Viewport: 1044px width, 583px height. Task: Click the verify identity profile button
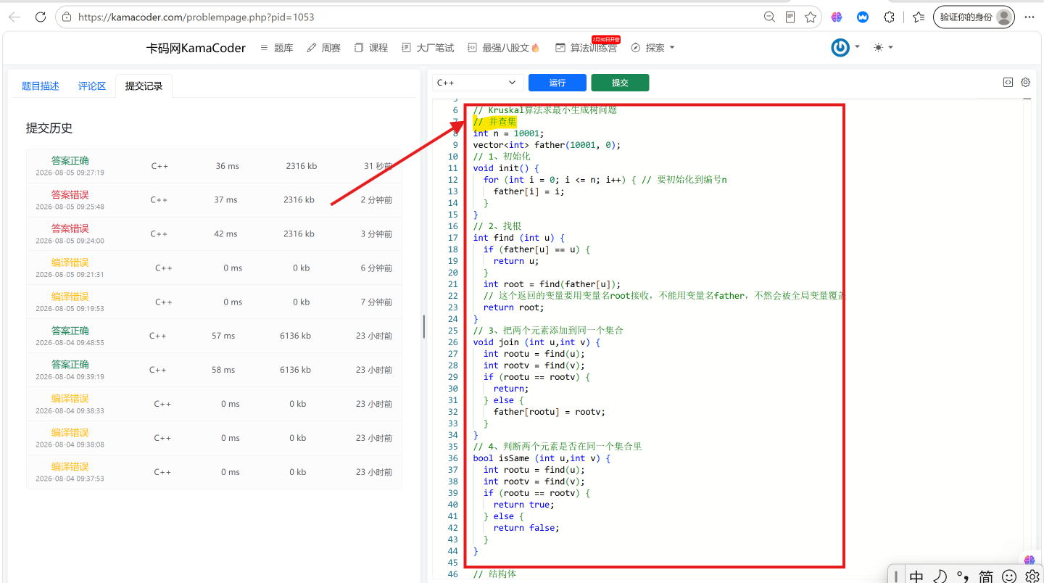[974, 17]
